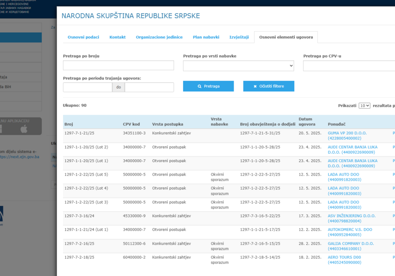Click the contract period end date field
The height and width of the screenshot is (276, 395).
tap(149, 87)
